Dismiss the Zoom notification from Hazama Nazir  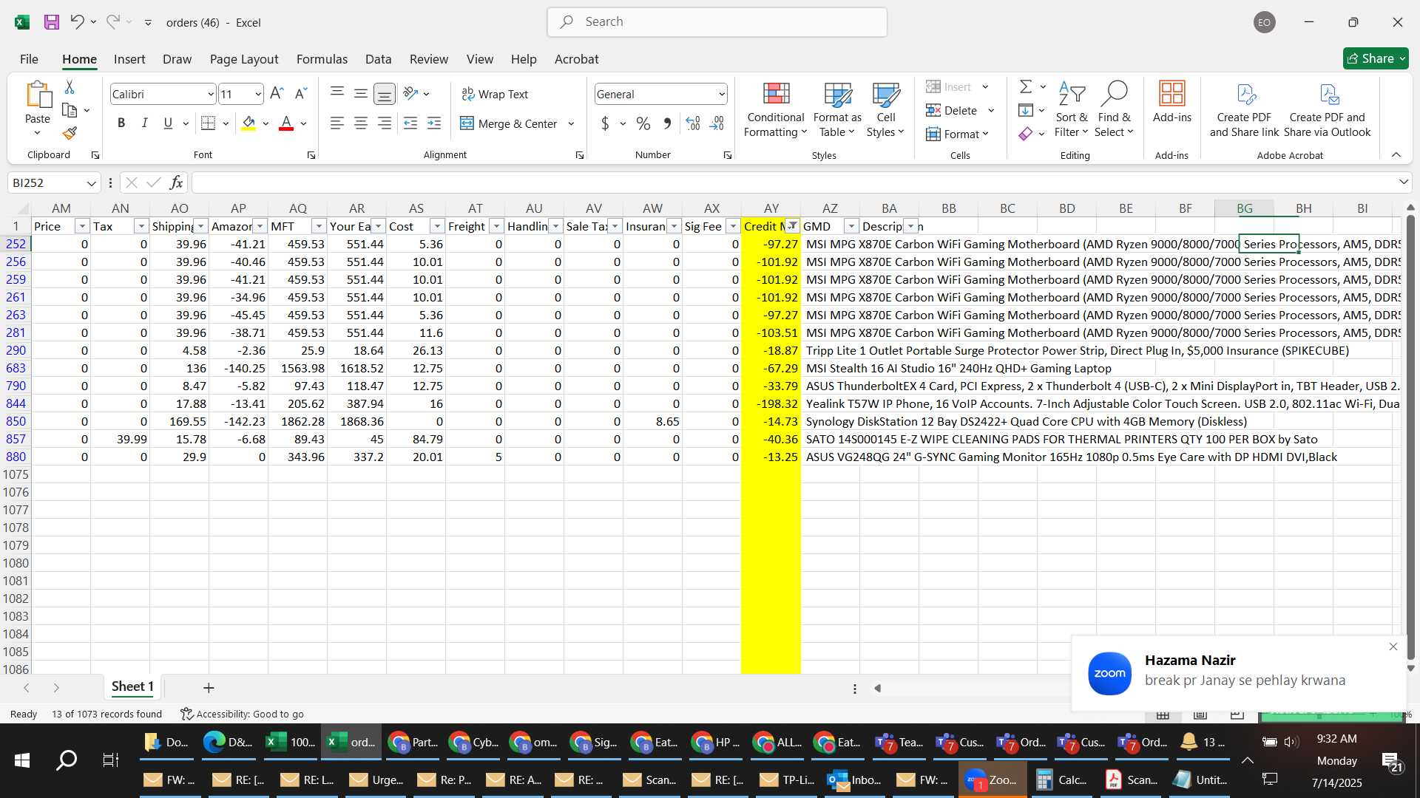[1393, 647]
